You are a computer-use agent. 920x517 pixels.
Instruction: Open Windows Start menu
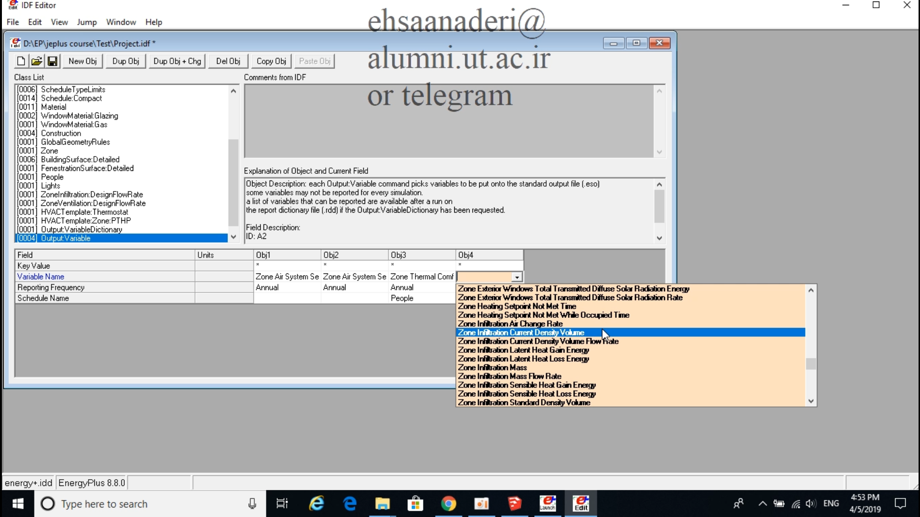[x=18, y=504]
